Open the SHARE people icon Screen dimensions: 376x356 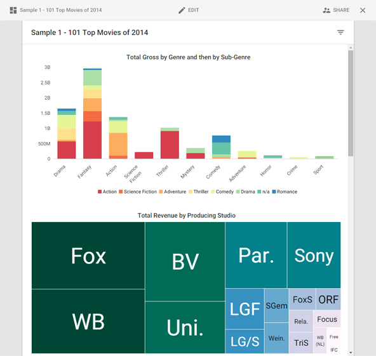[326, 10]
